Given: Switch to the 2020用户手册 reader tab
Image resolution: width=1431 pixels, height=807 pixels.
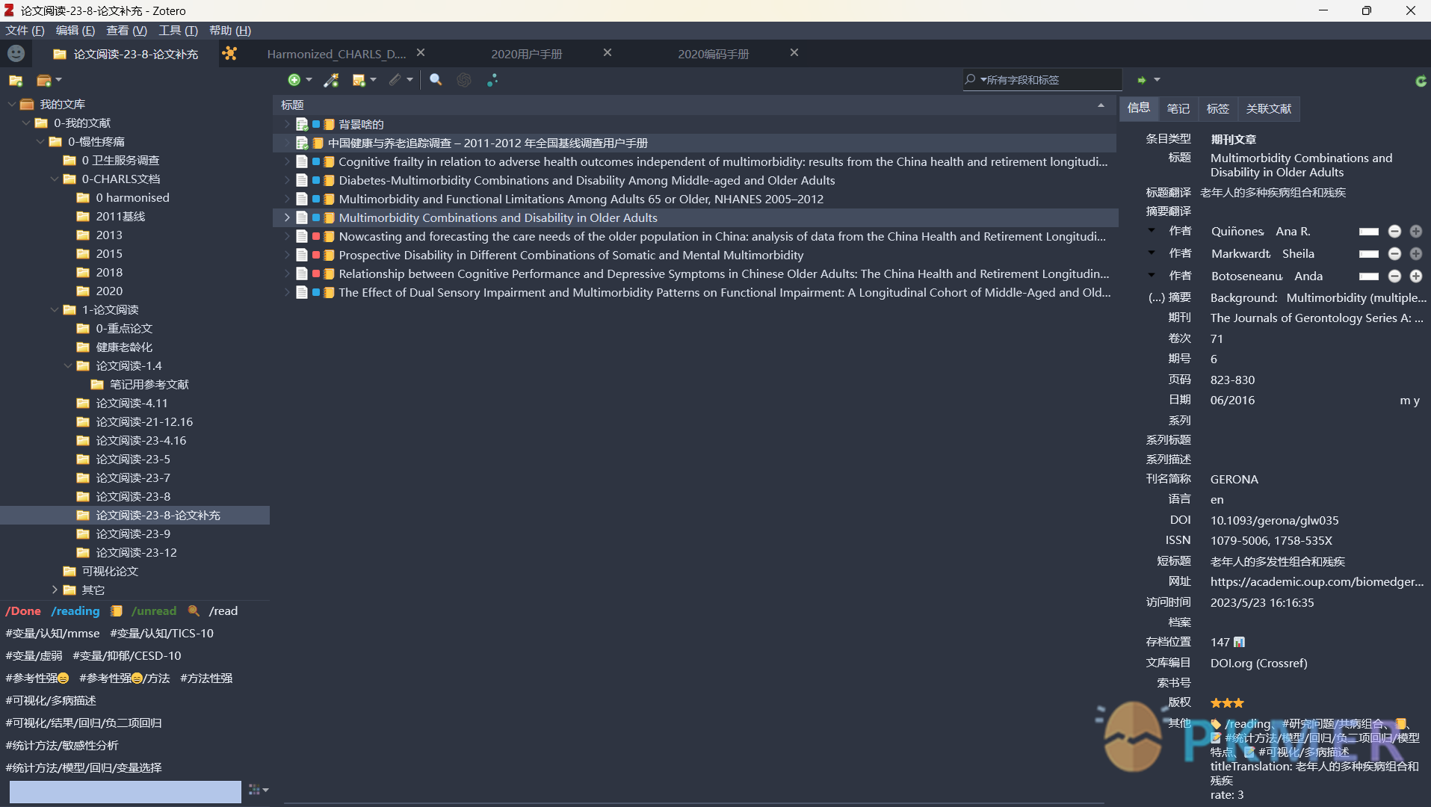Looking at the screenshot, I should [x=527, y=54].
